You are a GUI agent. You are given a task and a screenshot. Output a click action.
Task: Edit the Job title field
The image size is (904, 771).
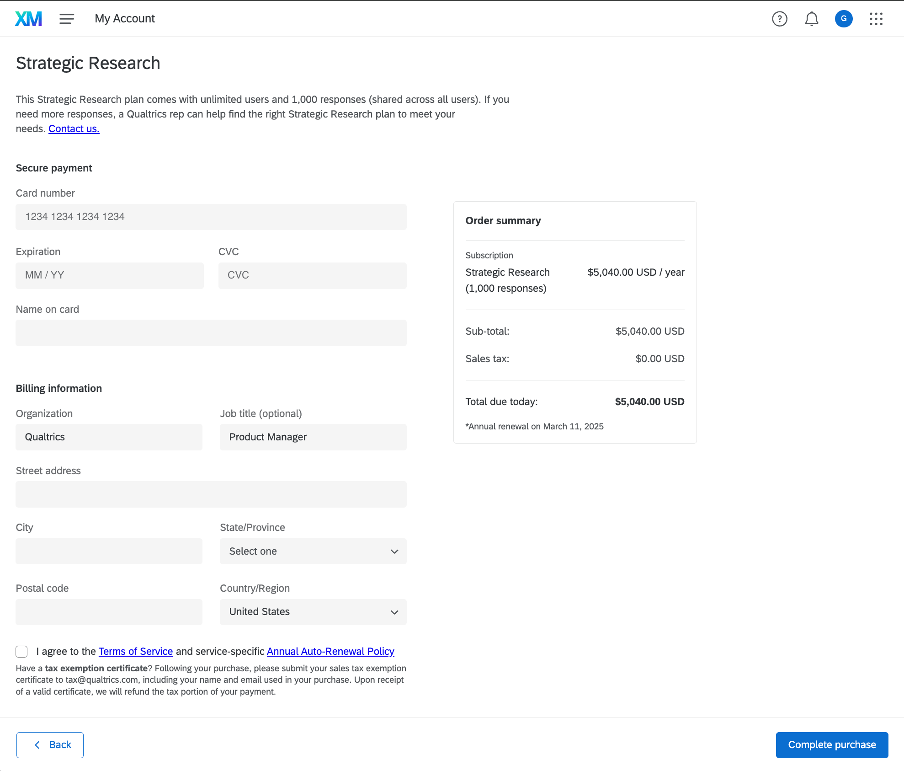point(313,437)
